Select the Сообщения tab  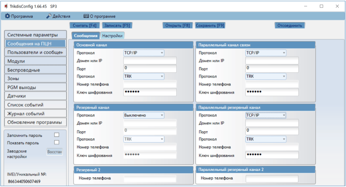86,36
